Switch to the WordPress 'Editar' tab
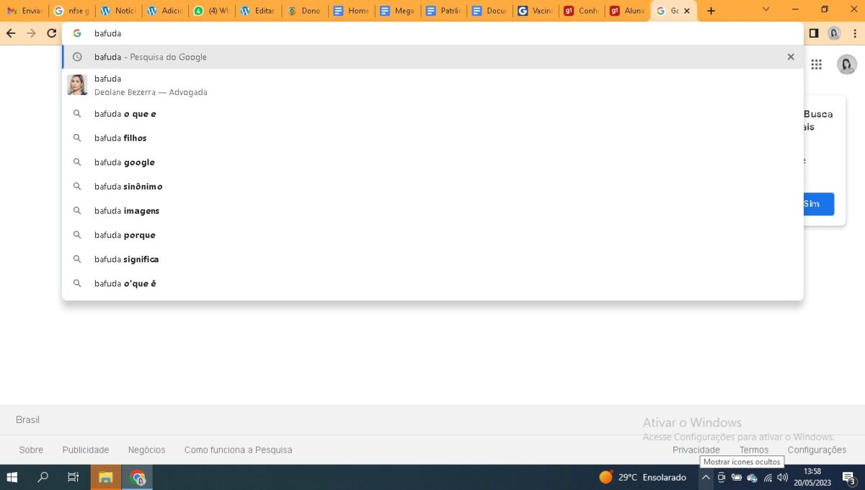 258,11
